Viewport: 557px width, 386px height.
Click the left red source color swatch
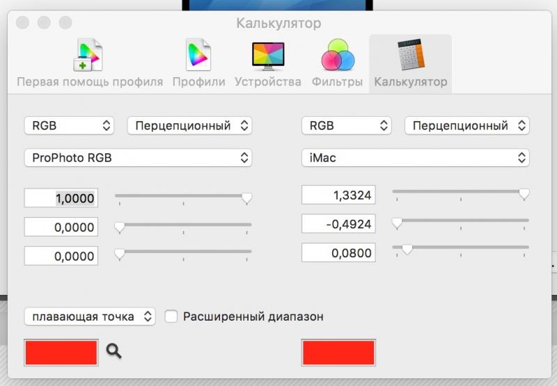61,353
